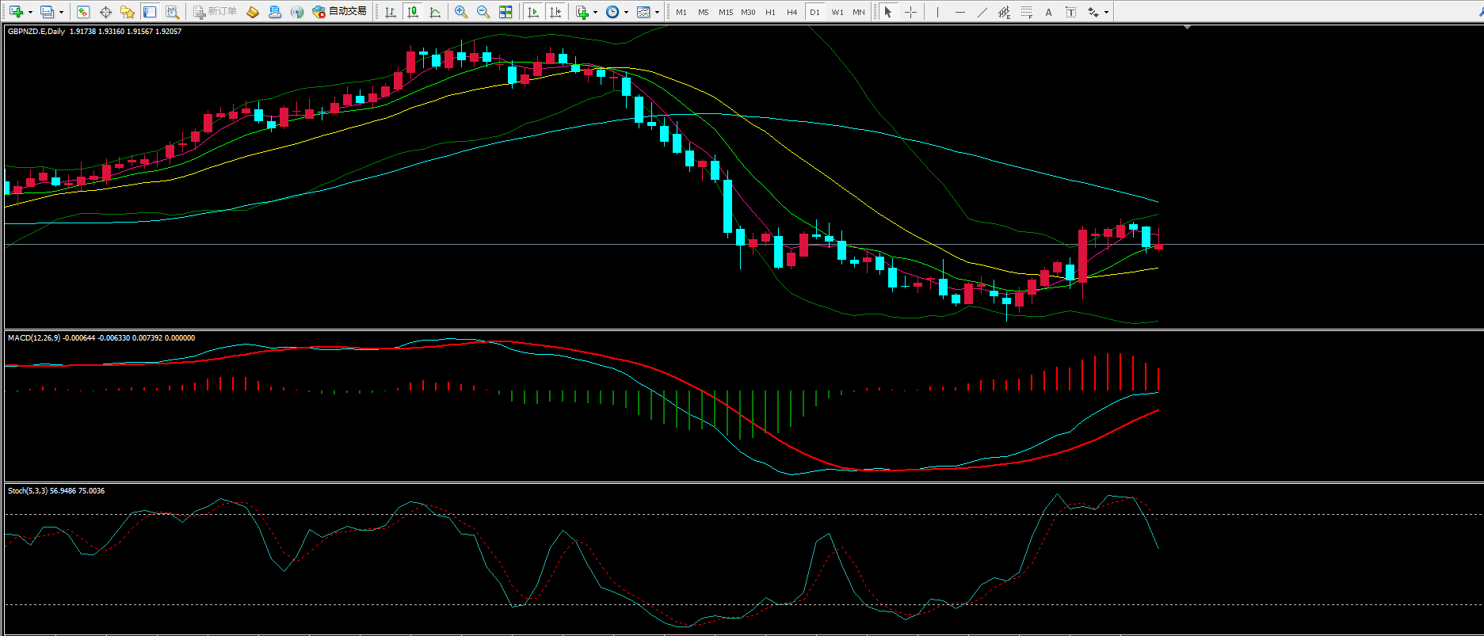Expand the new chart dropdown arrow
The image size is (1484, 636).
(30, 12)
